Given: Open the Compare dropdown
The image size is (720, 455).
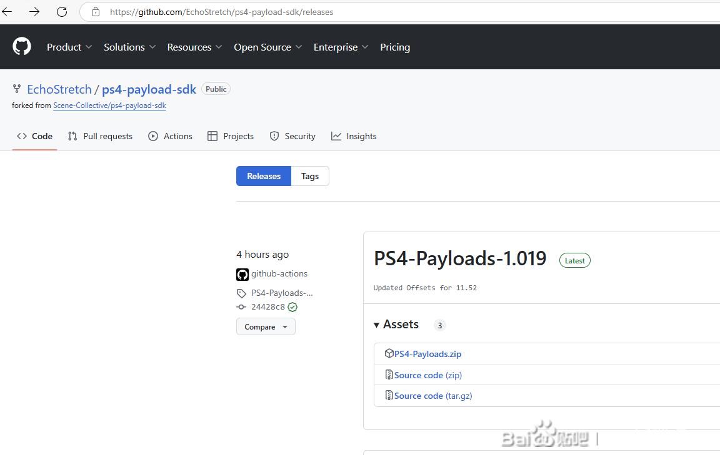Looking at the screenshot, I should pos(266,326).
